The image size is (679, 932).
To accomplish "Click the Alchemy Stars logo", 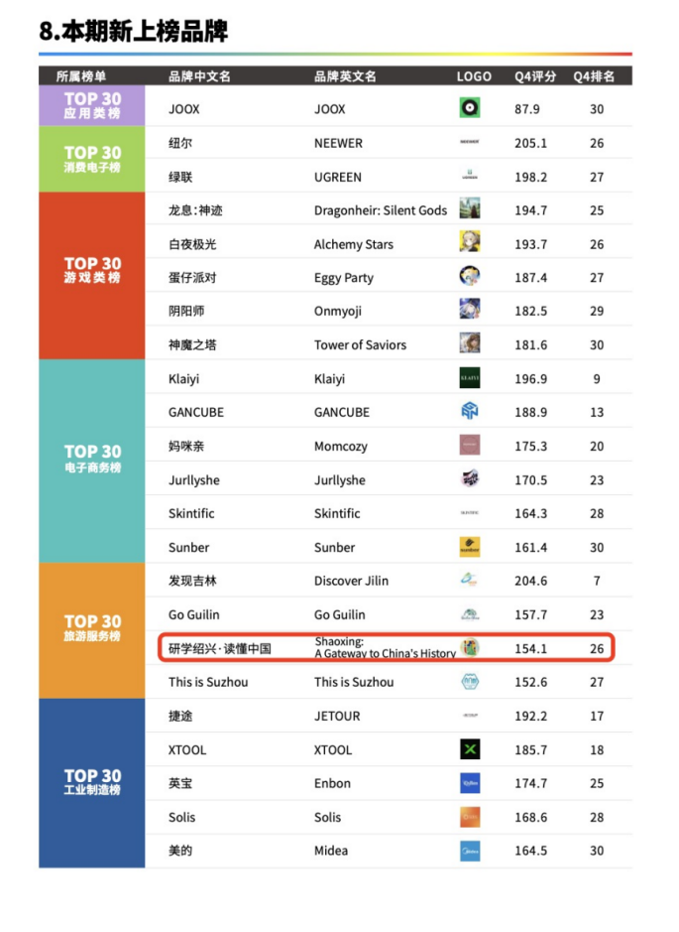I will coord(470,243).
